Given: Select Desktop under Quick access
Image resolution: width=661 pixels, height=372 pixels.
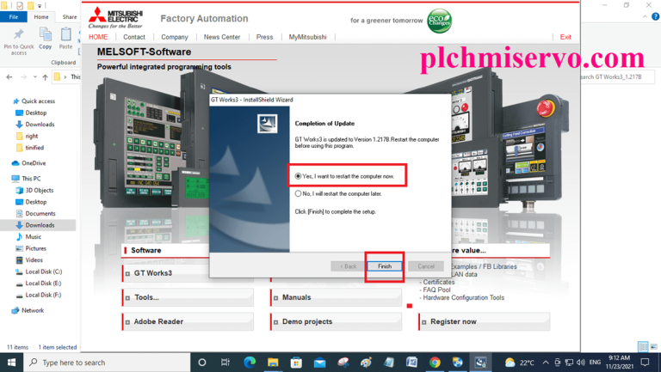Looking at the screenshot, I should (x=31, y=113).
